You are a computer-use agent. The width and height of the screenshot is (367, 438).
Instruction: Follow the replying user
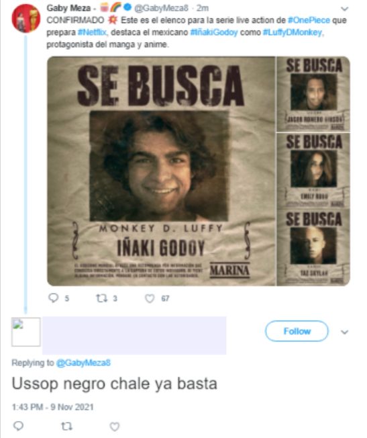[297, 331]
